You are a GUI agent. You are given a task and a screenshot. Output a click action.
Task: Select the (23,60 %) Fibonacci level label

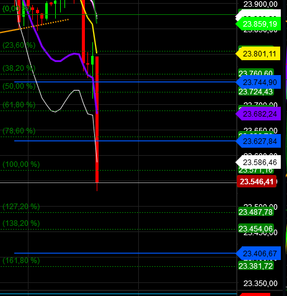[x=19, y=45]
